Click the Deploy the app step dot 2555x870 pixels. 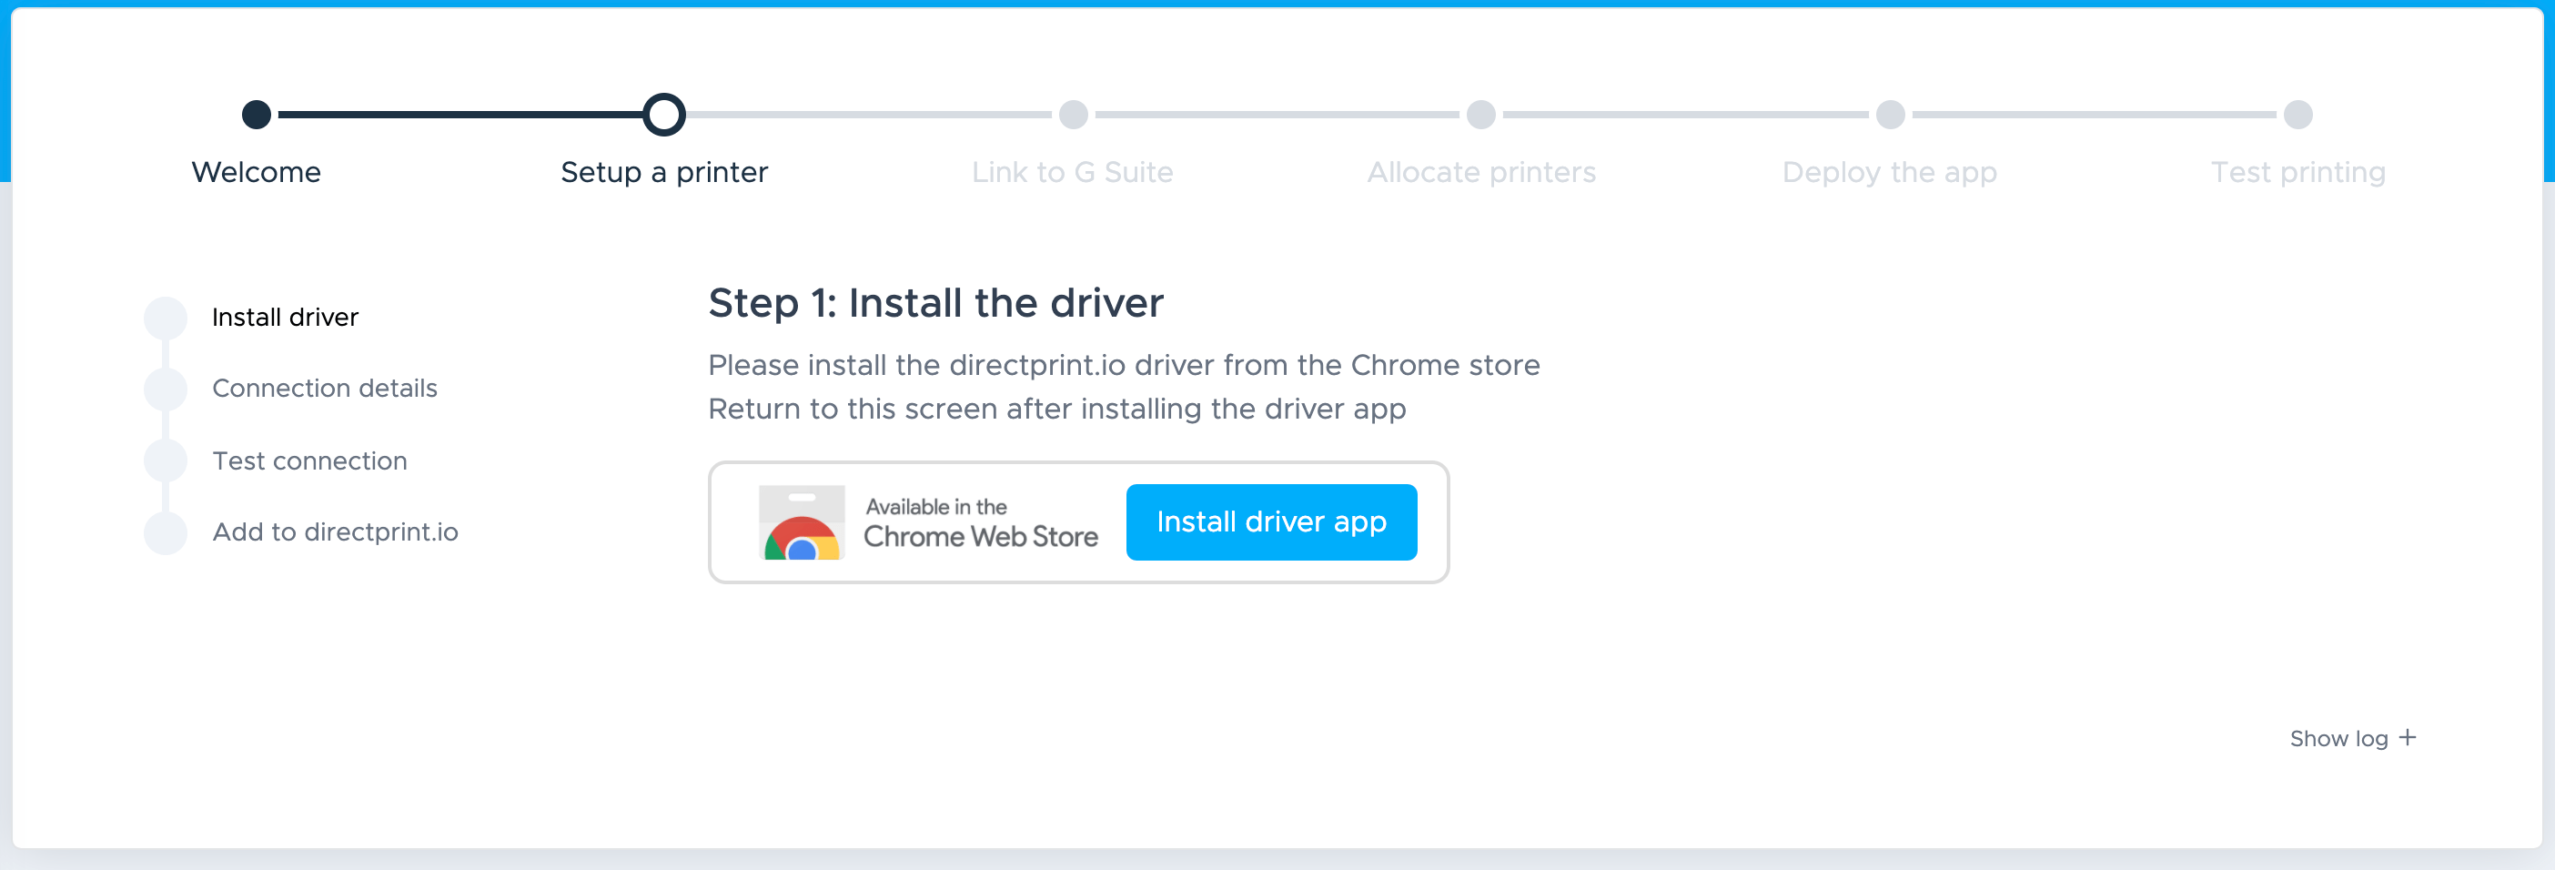point(1890,115)
